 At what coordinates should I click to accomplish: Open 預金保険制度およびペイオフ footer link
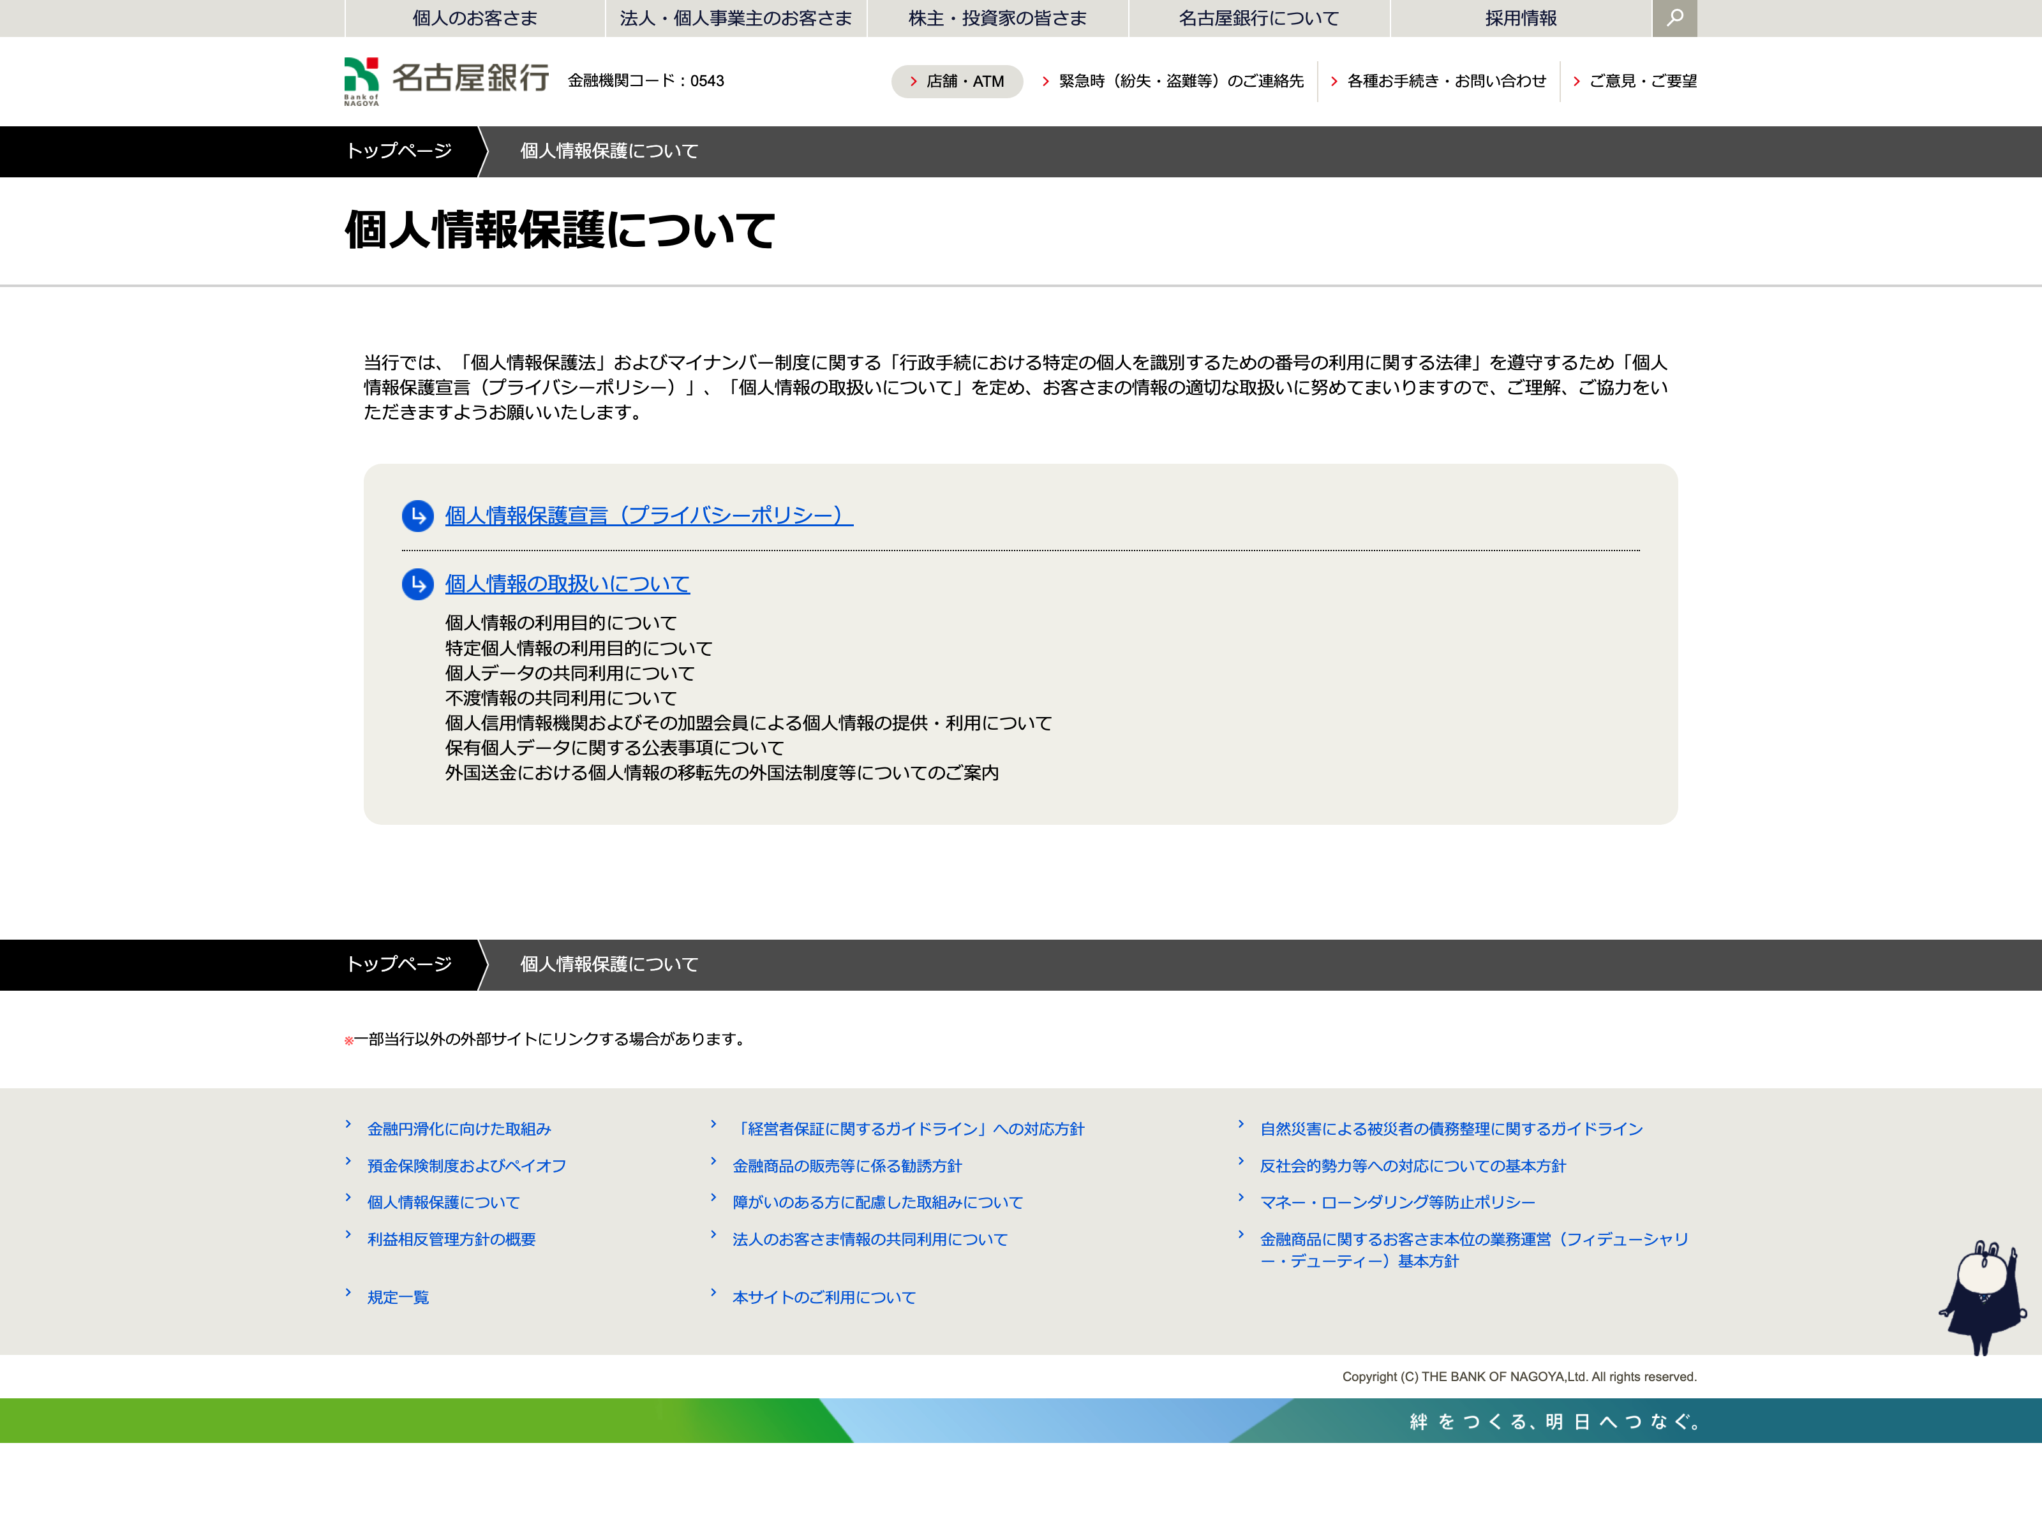pyautogui.click(x=466, y=1165)
